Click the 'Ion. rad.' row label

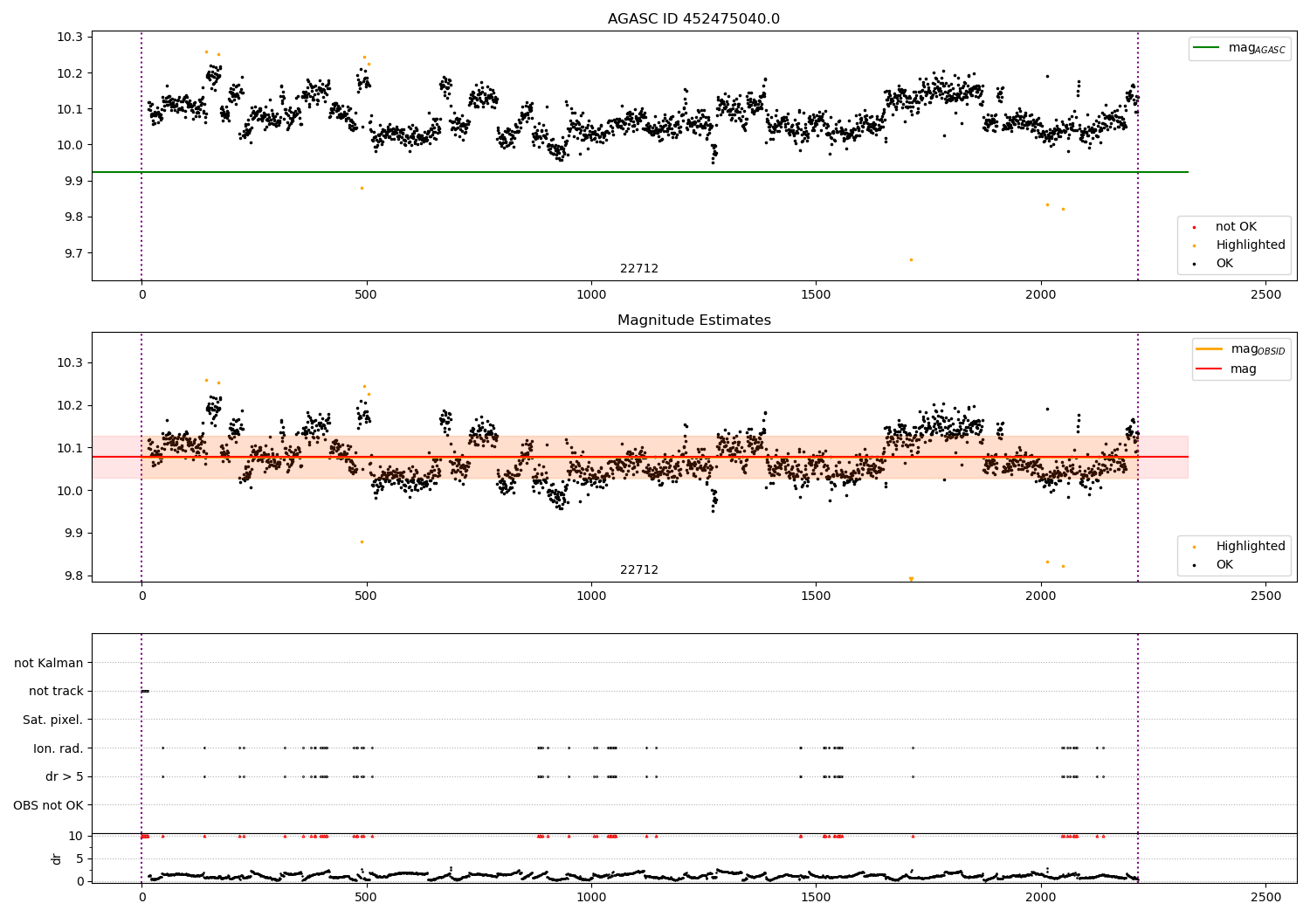[59, 748]
